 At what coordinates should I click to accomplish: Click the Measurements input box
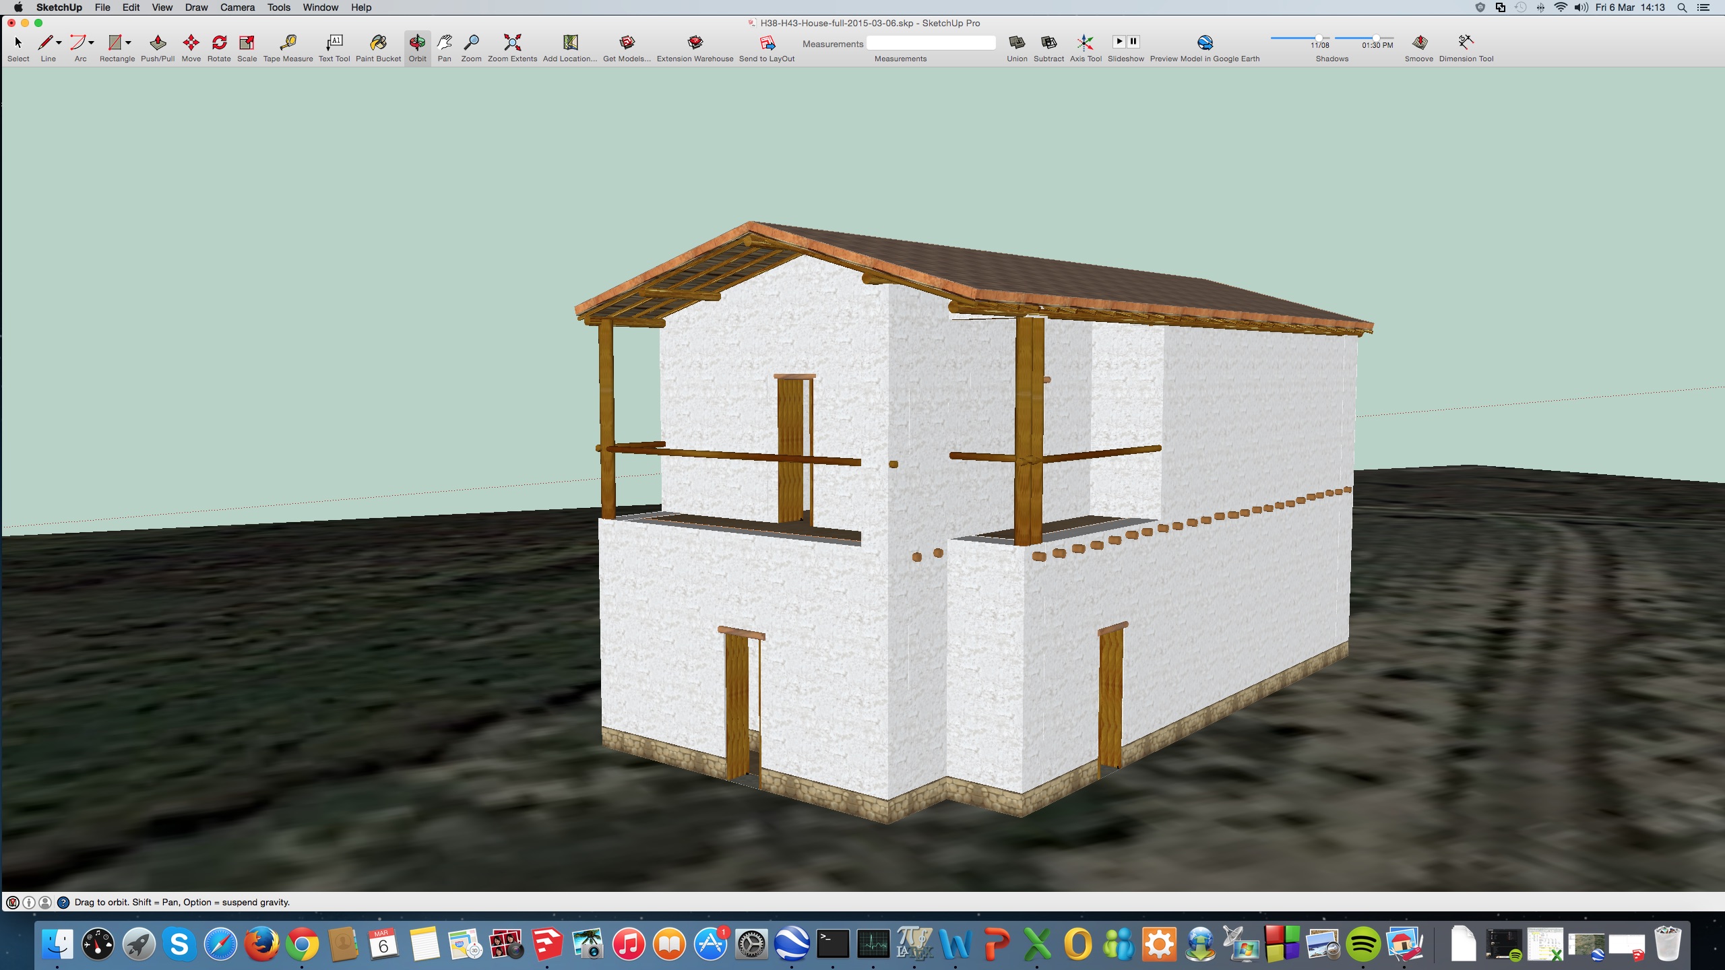click(931, 43)
